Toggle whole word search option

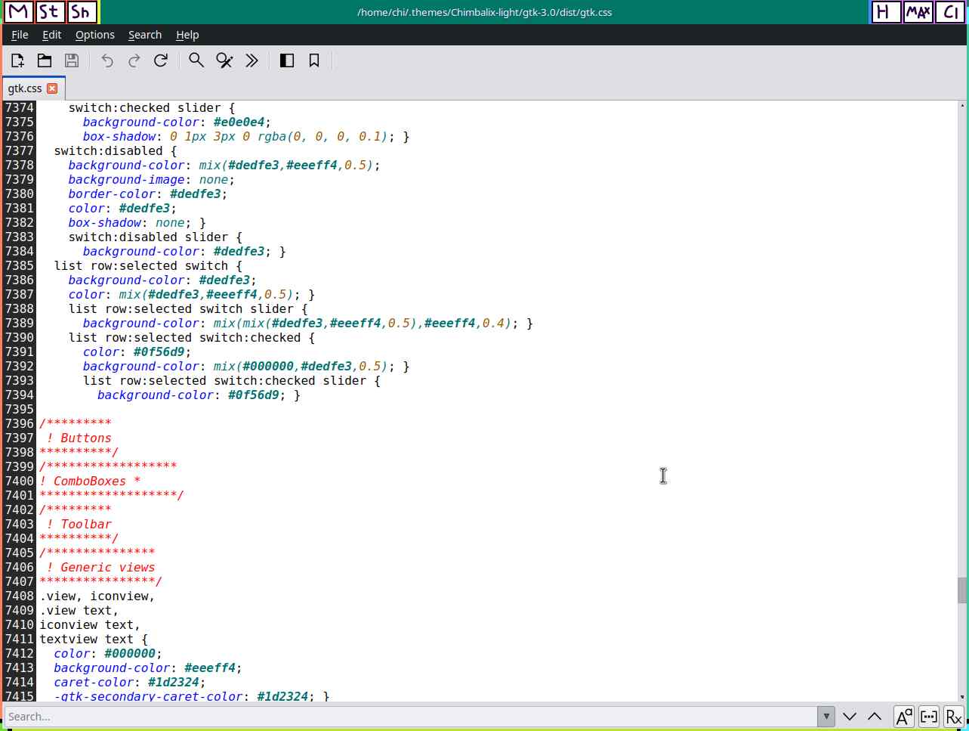click(929, 716)
